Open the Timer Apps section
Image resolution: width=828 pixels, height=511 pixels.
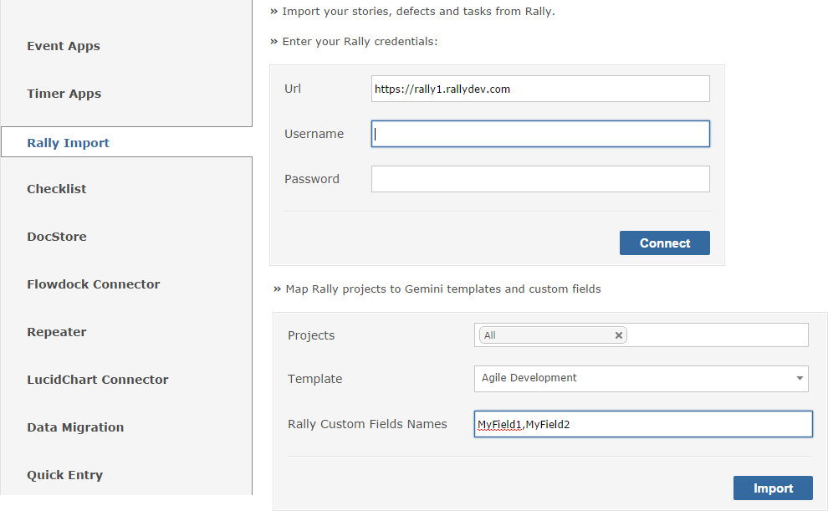pyautogui.click(x=64, y=94)
